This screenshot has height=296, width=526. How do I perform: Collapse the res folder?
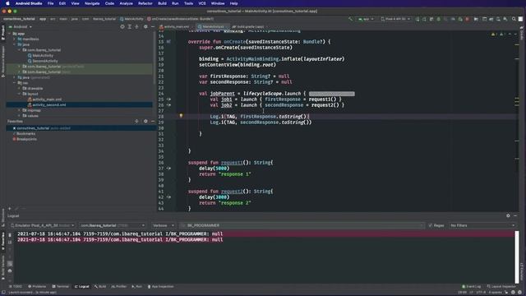[x=15, y=83]
